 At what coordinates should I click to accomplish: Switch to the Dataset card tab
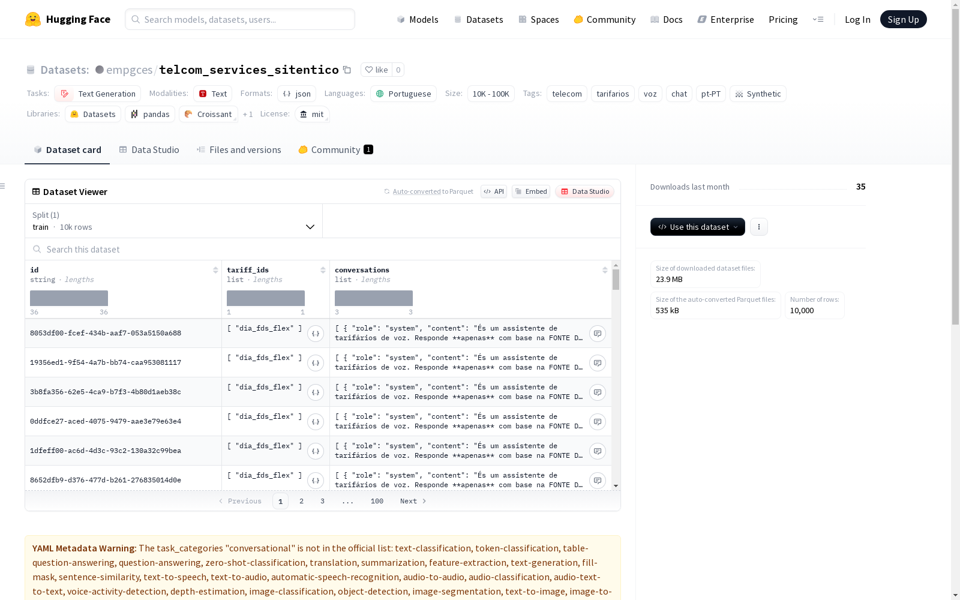[x=67, y=150]
